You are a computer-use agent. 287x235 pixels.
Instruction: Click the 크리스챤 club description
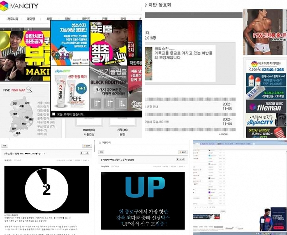[183, 53]
